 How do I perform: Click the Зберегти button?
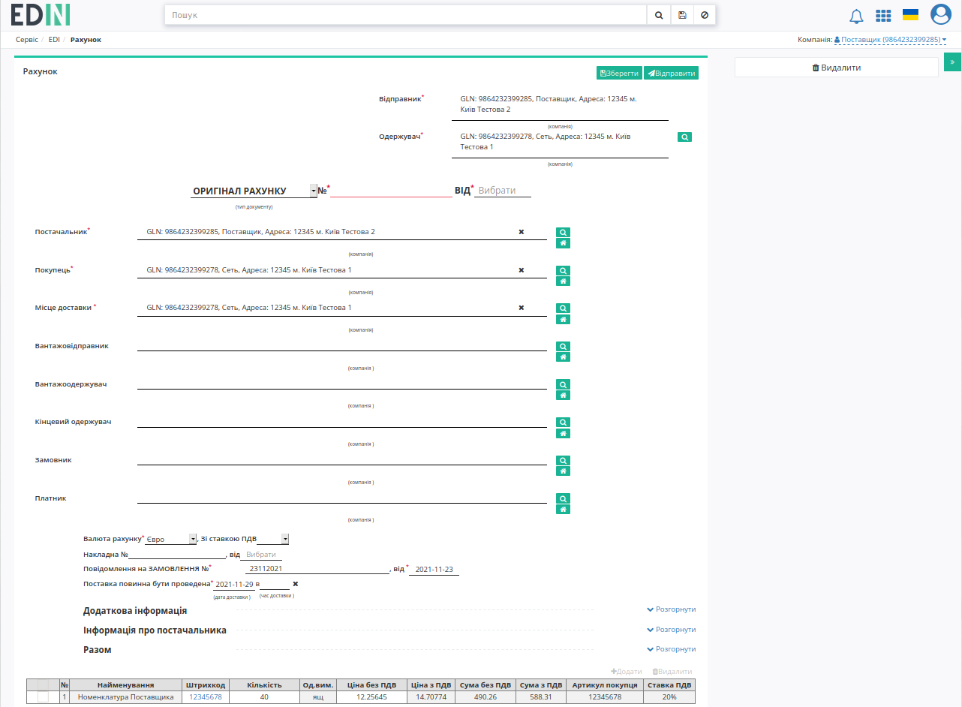coord(619,73)
